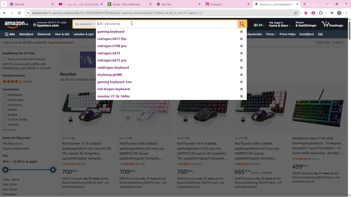The height and width of the screenshot is (197, 351).
Task: Open the Alla kategorier search dropdown
Action: click(x=84, y=24)
